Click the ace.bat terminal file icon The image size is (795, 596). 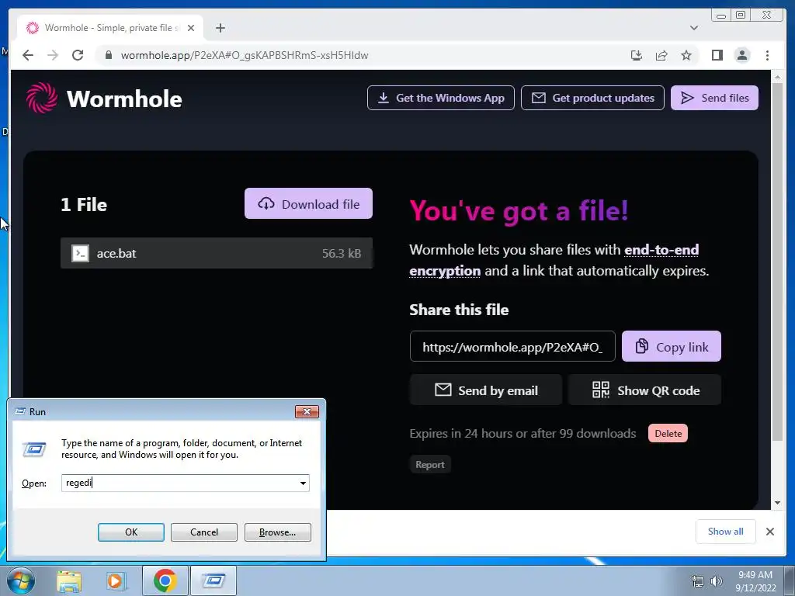[x=80, y=253]
